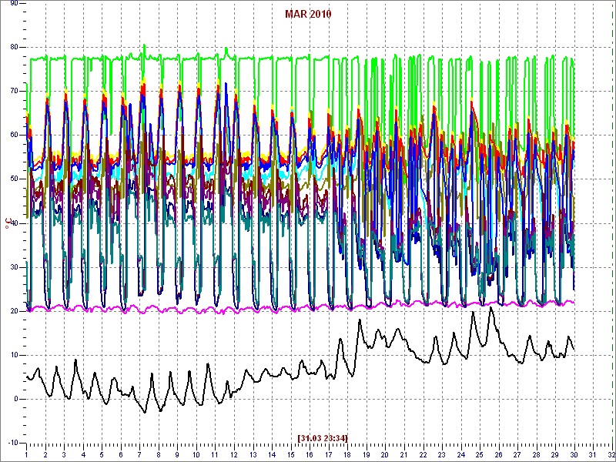This screenshot has height=462, width=616.
Task: Pick the "60" temperature axis label
Action: coord(14,136)
